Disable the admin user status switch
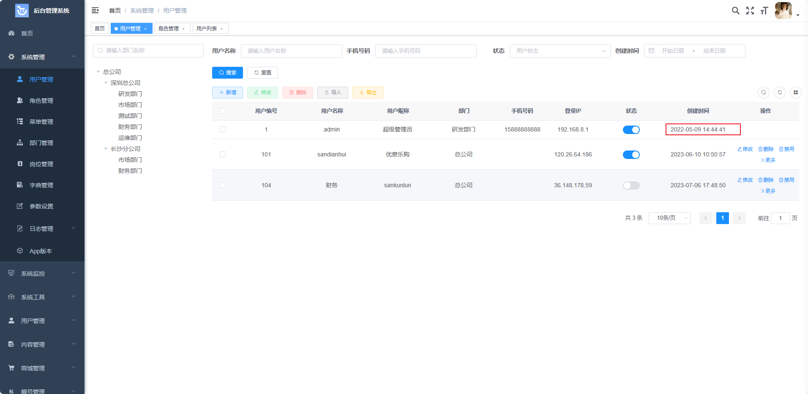This screenshot has width=808, height=394. pyautogui.click(x=631, y=130)
